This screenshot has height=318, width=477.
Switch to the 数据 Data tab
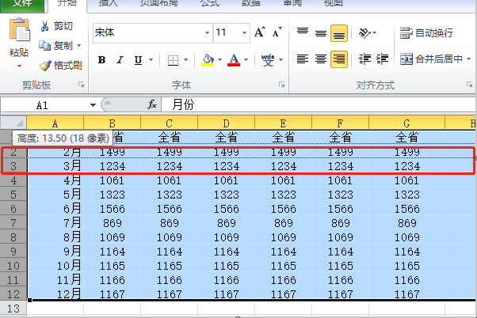click(251, 4)
